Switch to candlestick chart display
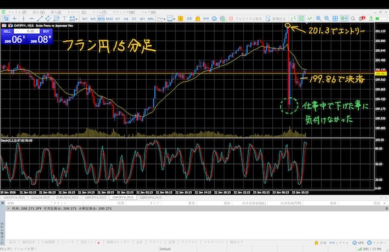 coord(301,19)
